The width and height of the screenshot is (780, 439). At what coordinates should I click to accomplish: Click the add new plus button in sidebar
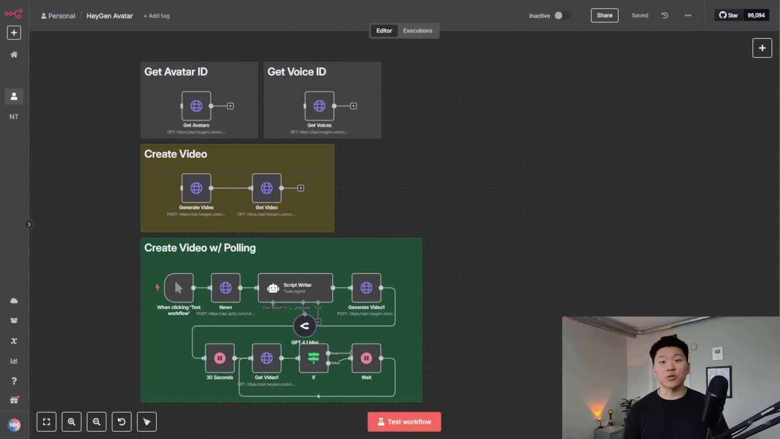click(14, 33)
